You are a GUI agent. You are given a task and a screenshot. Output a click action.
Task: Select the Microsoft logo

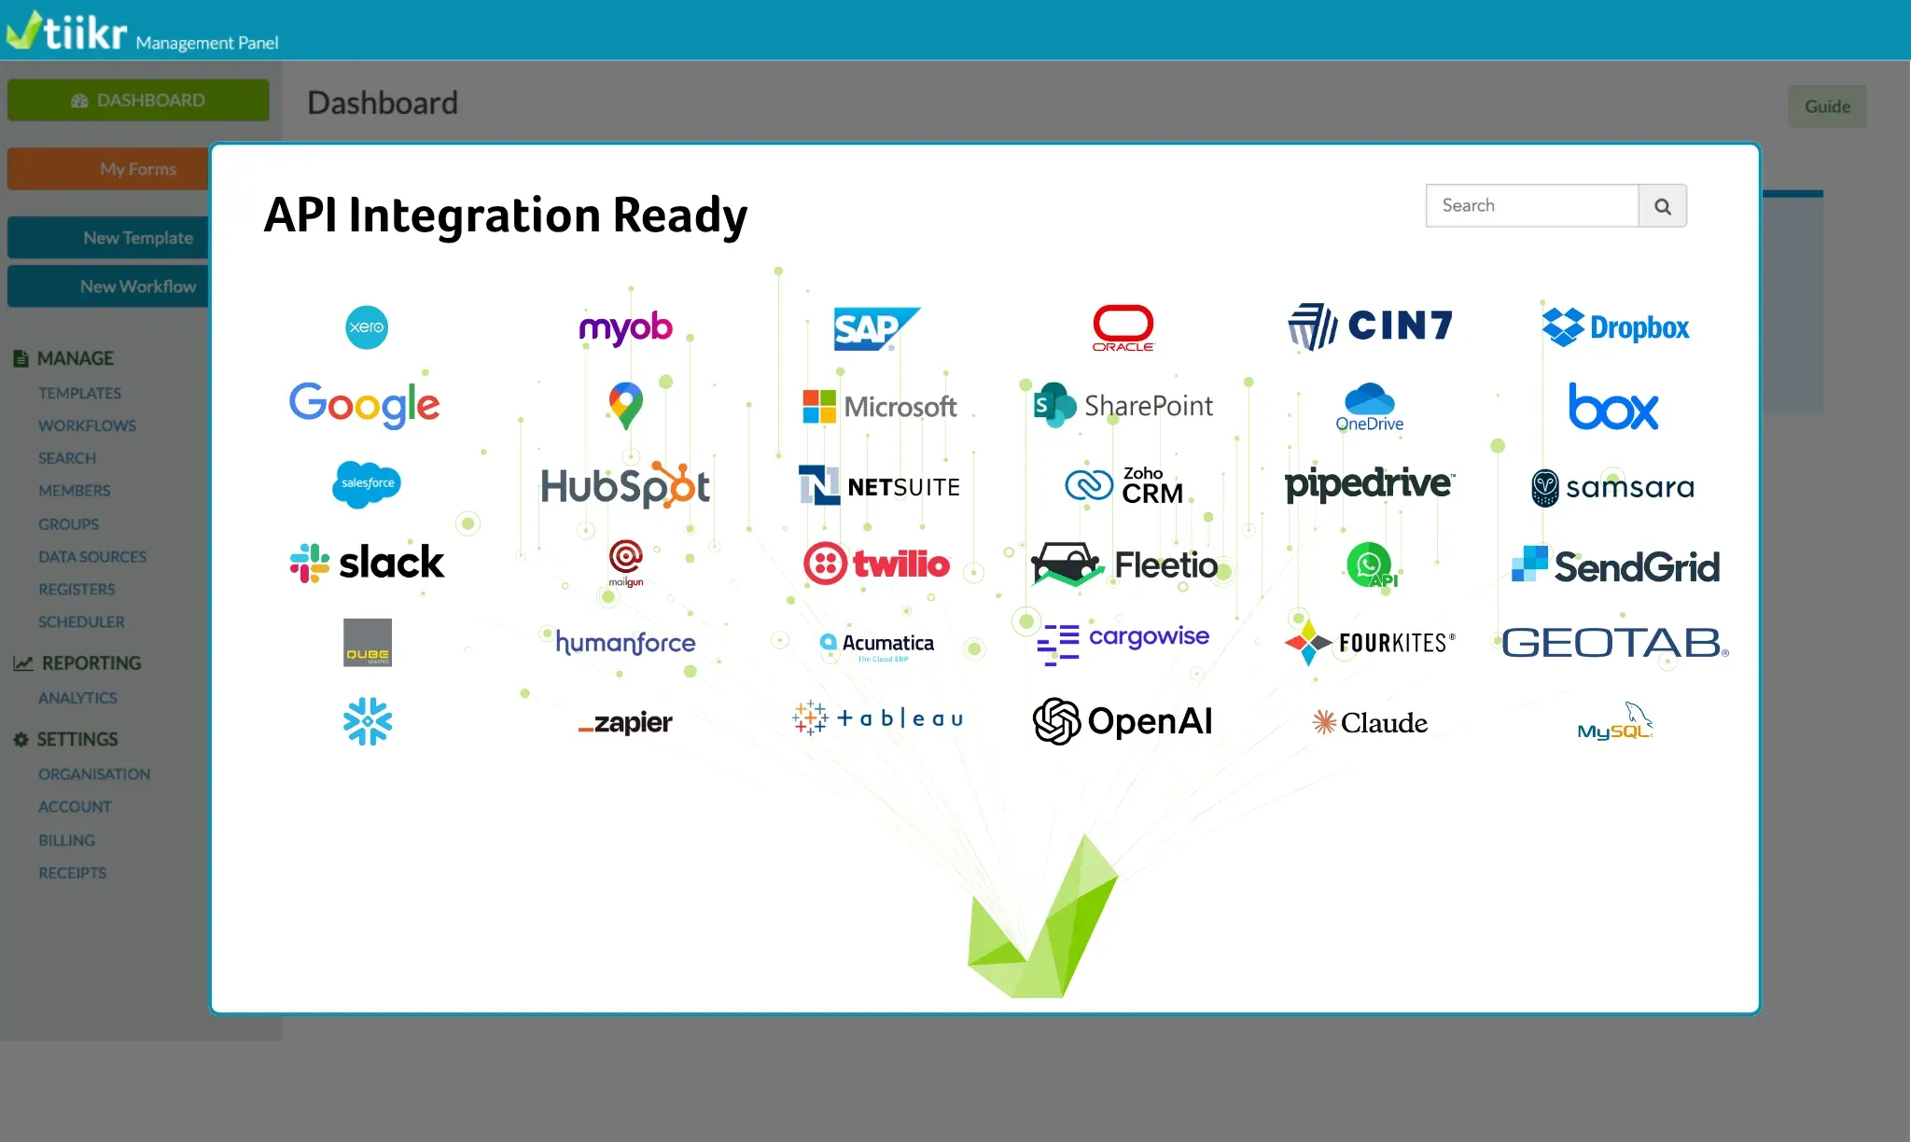tap(879, 406)
